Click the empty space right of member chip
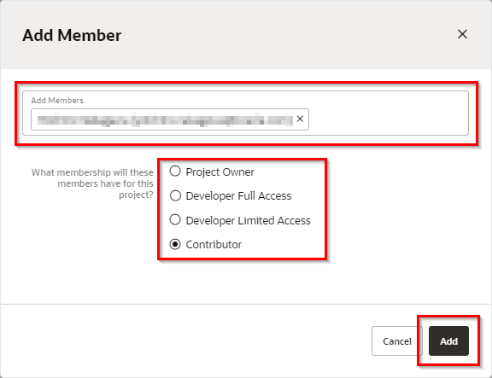Image resolution: width=492 pixels, height=378 pixels. click(388, 119)
